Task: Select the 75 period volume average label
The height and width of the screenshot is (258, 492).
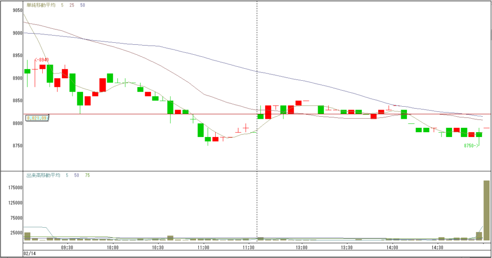Action: coord(87,175)
